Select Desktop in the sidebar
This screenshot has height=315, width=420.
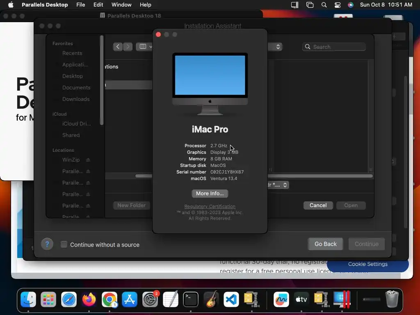point(72,76)
